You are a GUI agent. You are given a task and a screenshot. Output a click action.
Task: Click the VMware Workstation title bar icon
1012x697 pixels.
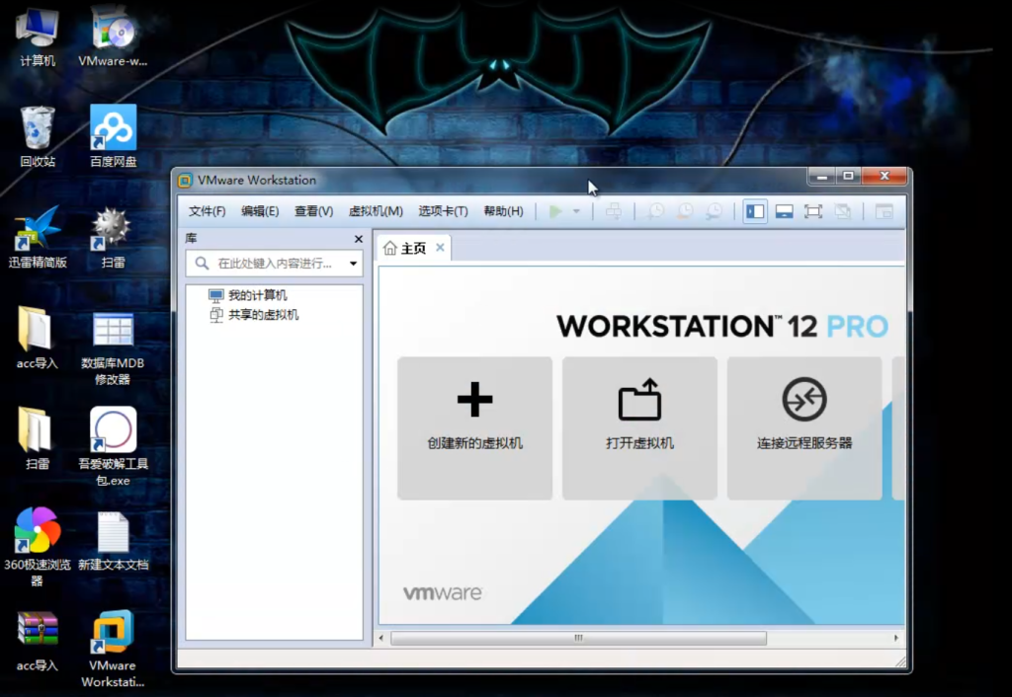pos(185,181)
